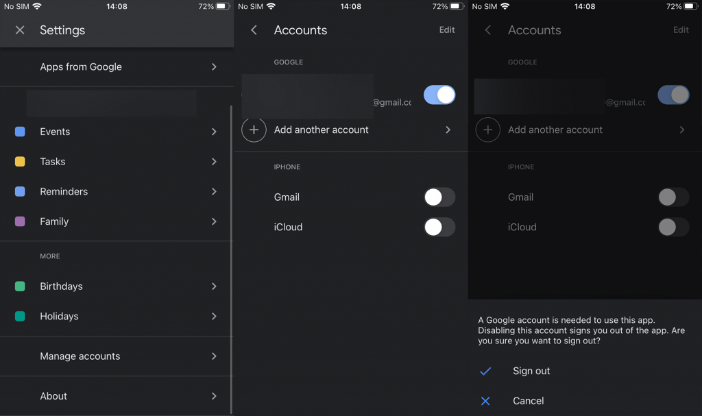Screen dimensions: 702x416
Task: Enable the Gmail toggle under iPhone, middle screen
Action: pos(439,197)
